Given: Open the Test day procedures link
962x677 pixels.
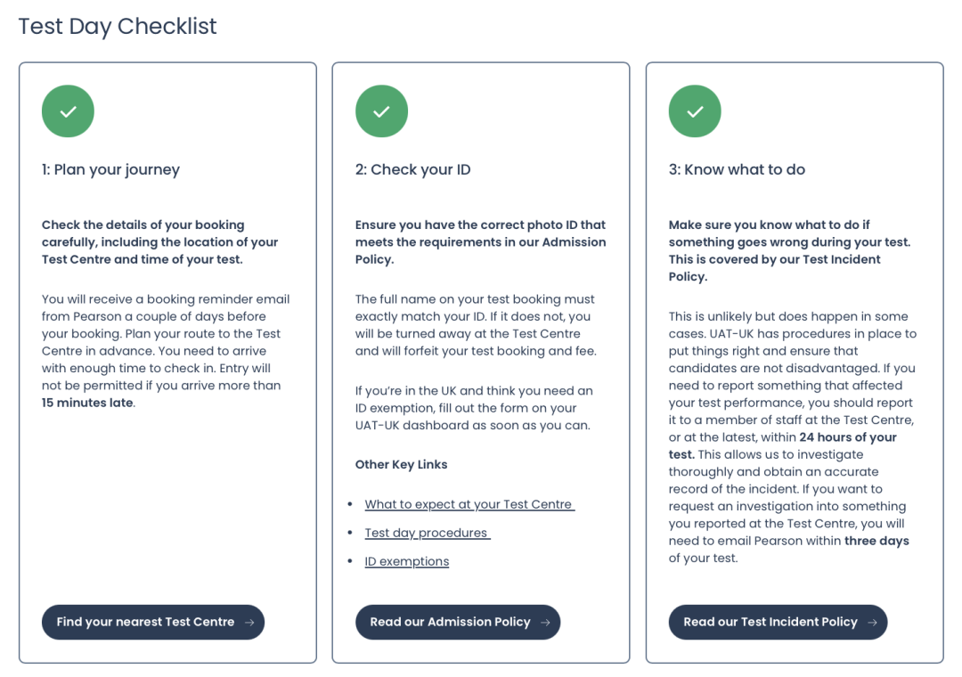Looking at the screenshot, I should point(428,533).
